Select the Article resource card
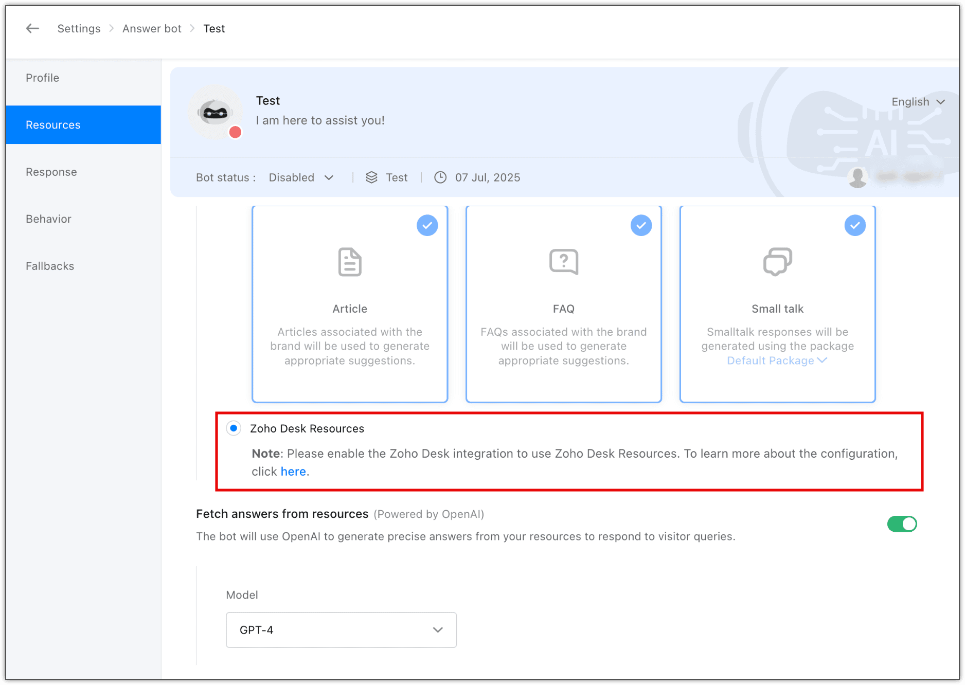This screenshot has height=685, width=965. point(350,304)
